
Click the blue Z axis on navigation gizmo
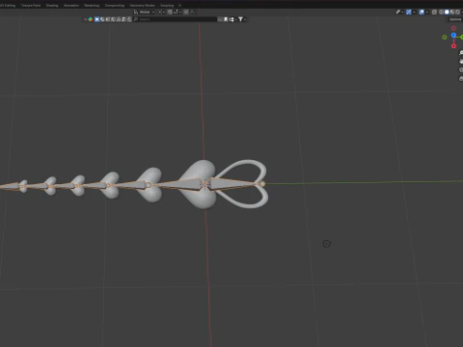point(453,35)
